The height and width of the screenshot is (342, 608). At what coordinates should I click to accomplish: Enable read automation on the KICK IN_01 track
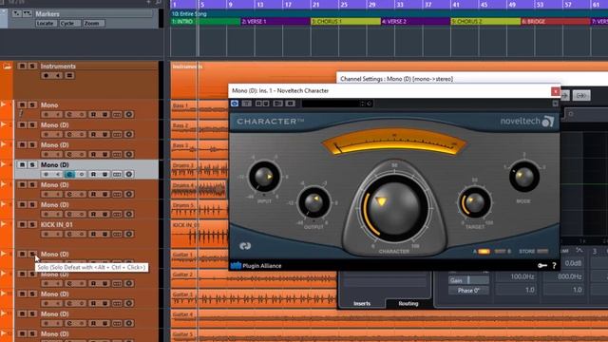pyautogui.click(x=93, y=235)
